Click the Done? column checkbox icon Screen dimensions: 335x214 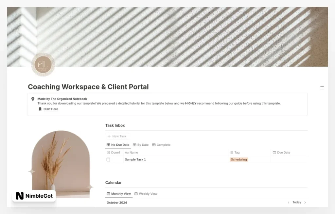[x=108, y=153]
